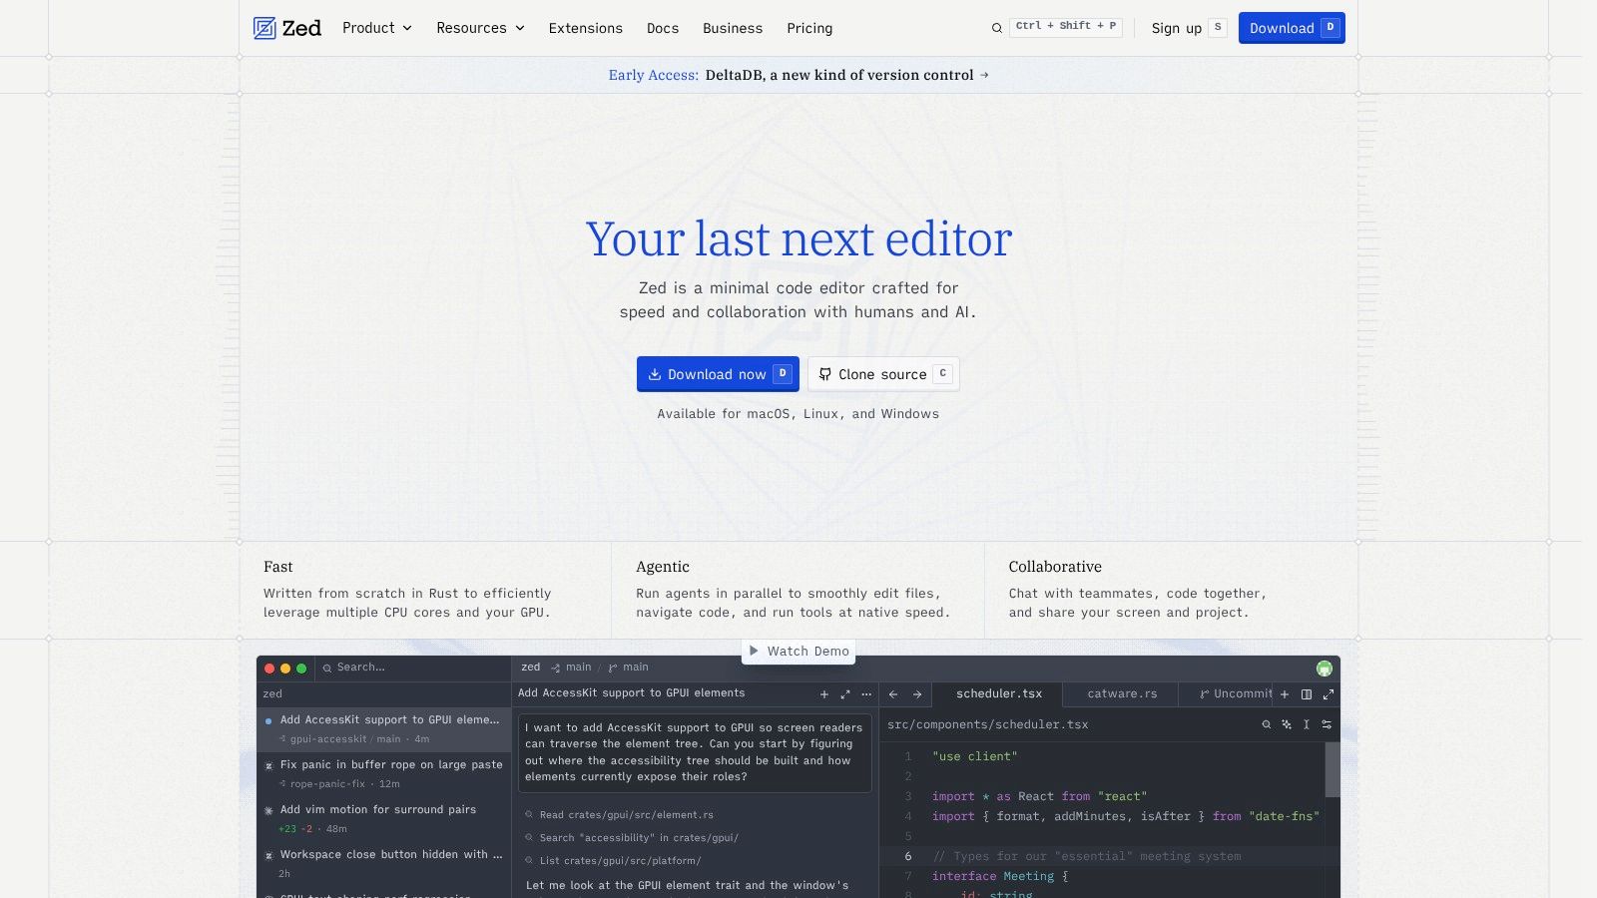The image size is (1597, 898).
Task: Click line number 6 in the editor gutter
Action: pos(908,856)
